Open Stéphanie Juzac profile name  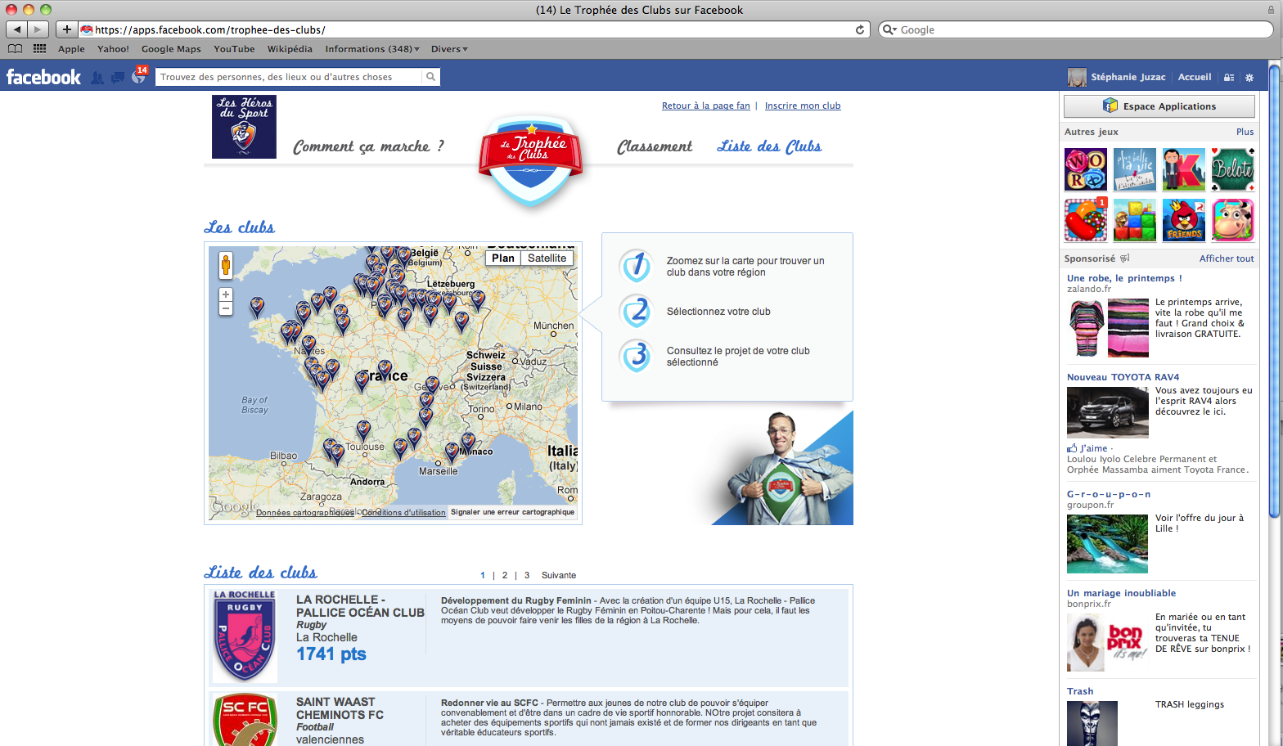pos(1128,77)
